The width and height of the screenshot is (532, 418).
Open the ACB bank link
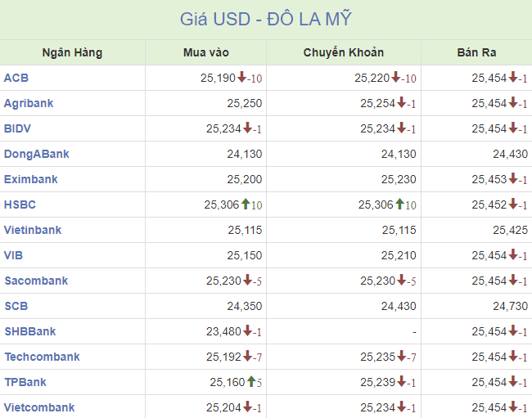[16, 78]
